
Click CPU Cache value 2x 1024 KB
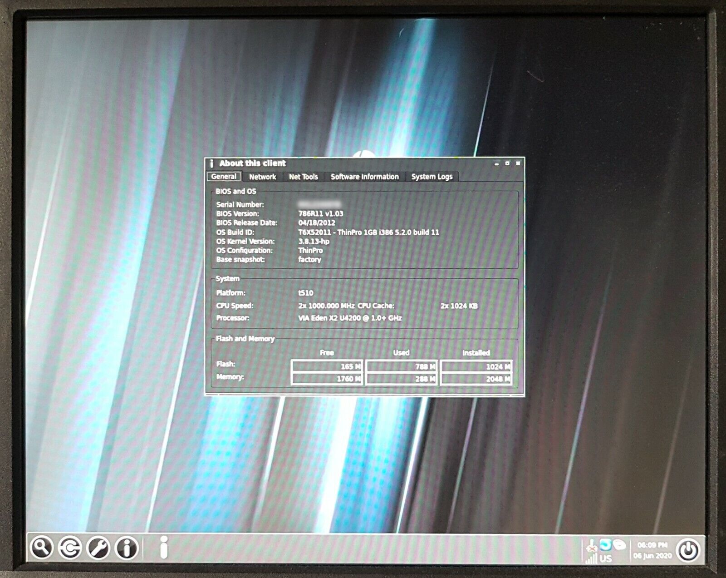459,306
